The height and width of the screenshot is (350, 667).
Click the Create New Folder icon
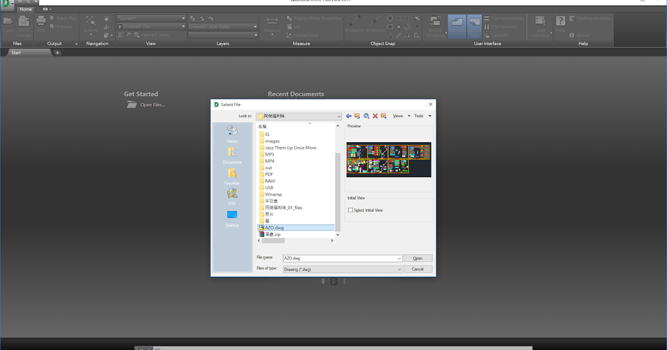coord(384,116)
